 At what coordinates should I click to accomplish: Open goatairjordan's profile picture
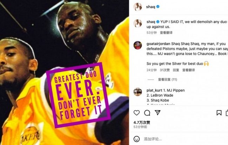[138, 45]
